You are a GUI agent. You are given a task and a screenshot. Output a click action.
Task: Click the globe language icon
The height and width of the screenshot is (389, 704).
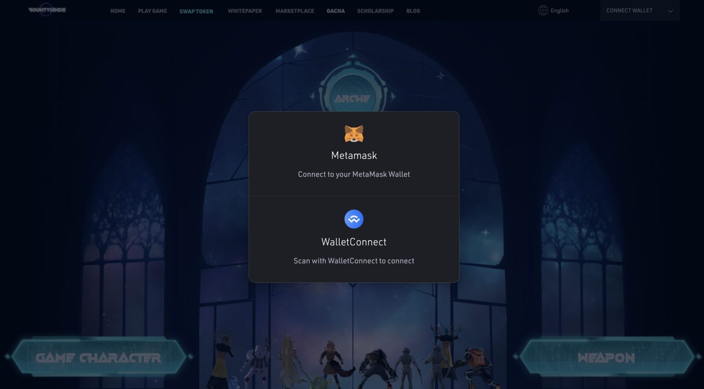(x=543, y=11)
